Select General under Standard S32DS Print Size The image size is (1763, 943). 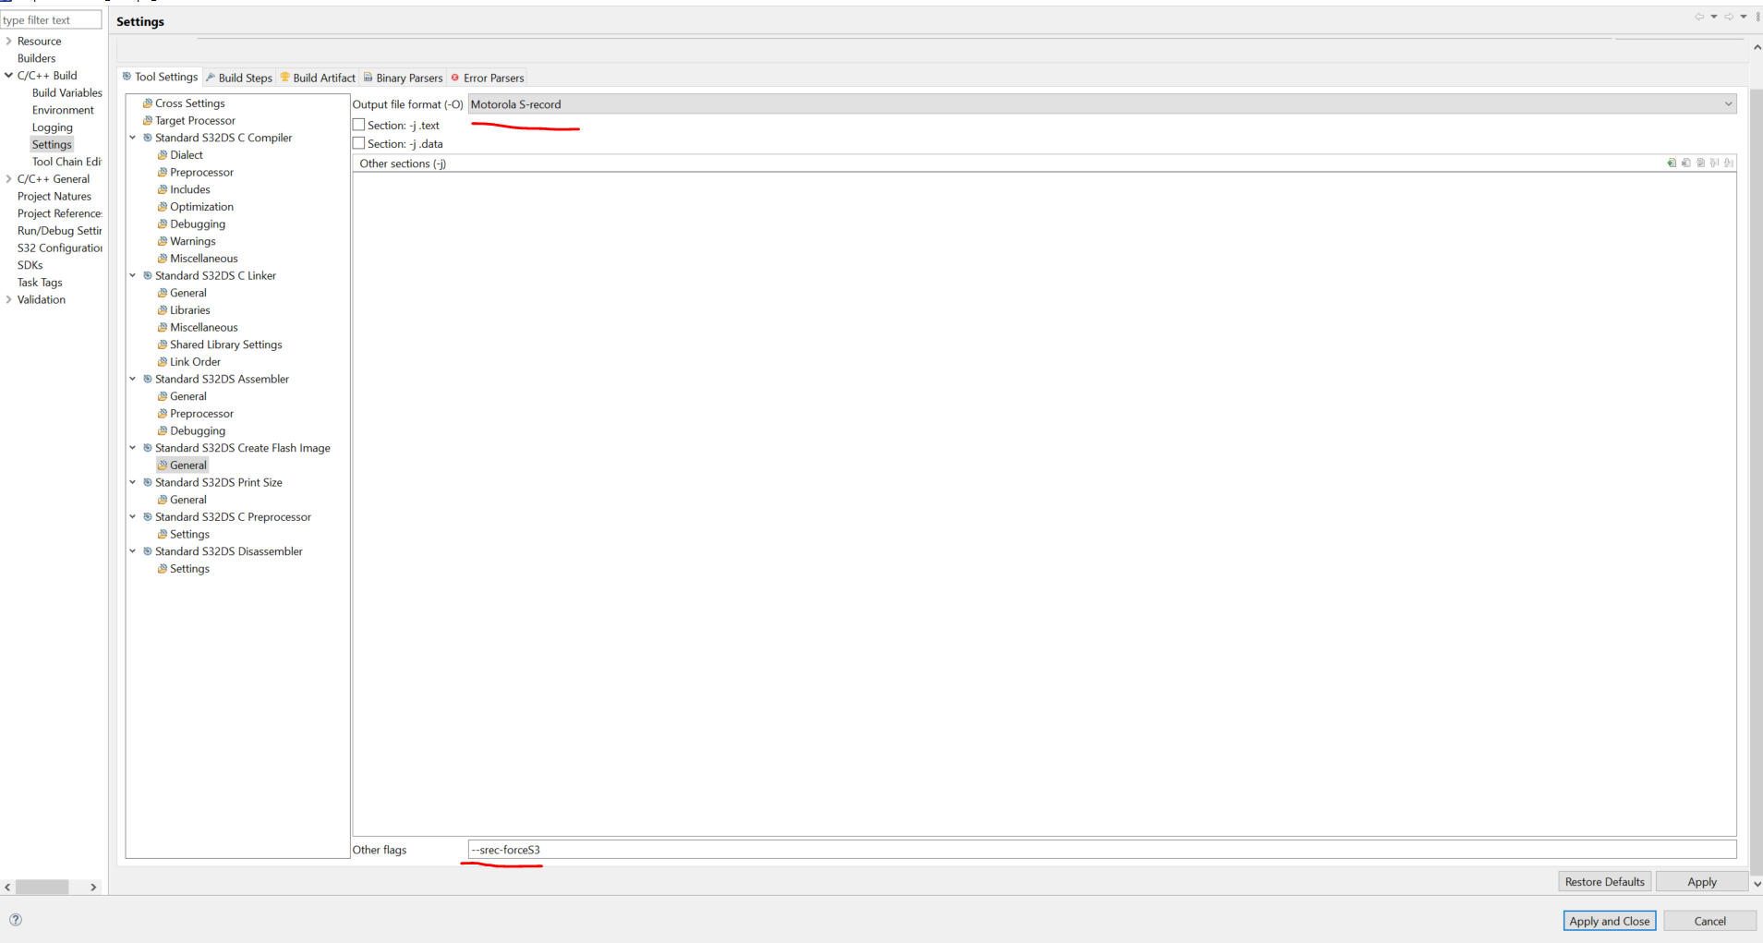click(188, 499)
